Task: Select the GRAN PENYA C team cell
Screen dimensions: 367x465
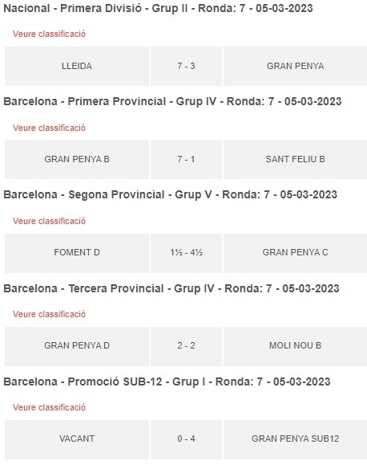Action: pyautogui.click(x=295, y=253)
